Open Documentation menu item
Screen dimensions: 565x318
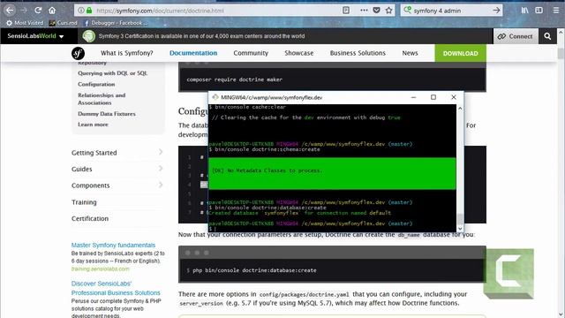pos(193,53)
